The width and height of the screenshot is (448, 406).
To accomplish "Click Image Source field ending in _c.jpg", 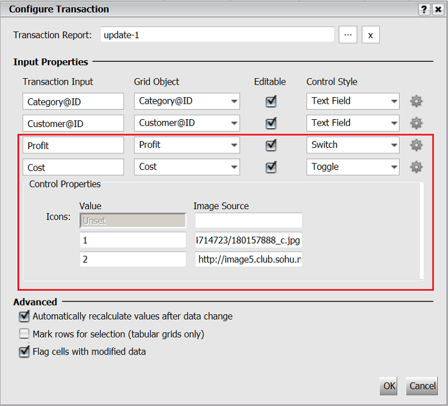I will [248, 240].
